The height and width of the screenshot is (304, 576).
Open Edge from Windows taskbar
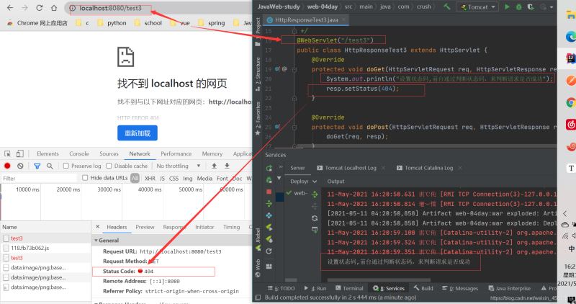(x=570, y=36)
